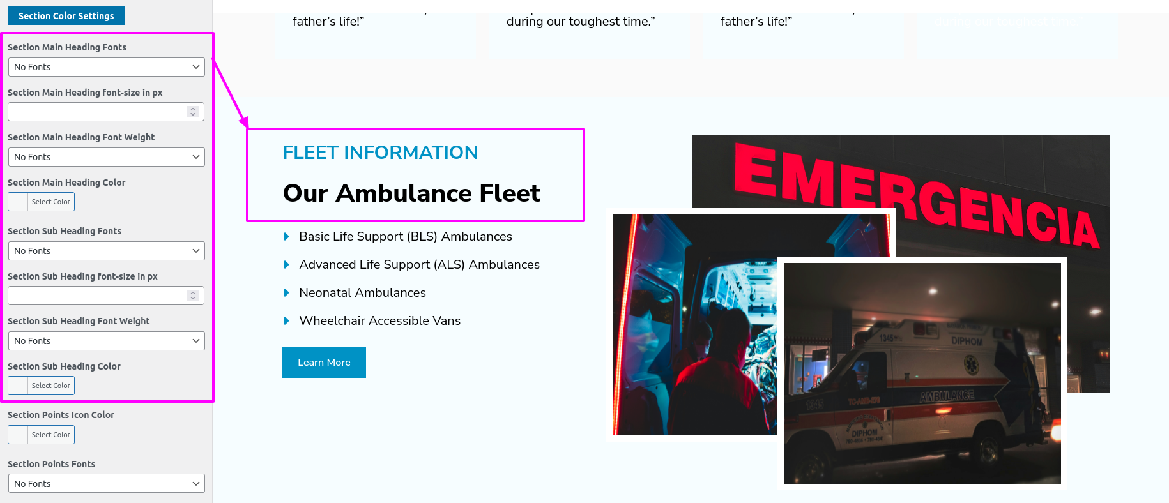
Task: Select Color for Section Points Icon
Action: pos(51,435)
